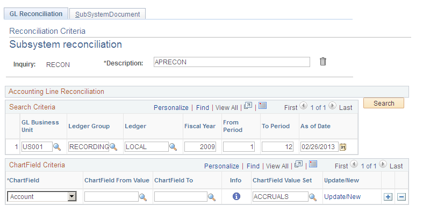Click As of Date column header
The height and width of the screenshot is (214, 423).
[316, 126]
